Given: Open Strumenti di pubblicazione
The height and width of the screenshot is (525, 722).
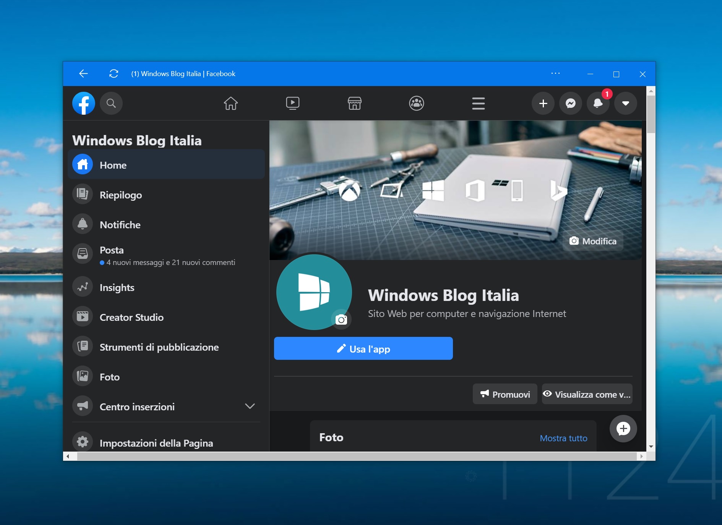Looking at the screenshot, I should click(166, 347).
